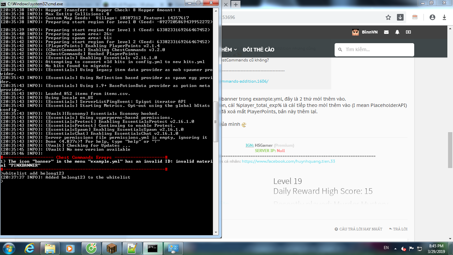
Task: Click the TRẢ LỜI reply link
Action: (398, 229)
